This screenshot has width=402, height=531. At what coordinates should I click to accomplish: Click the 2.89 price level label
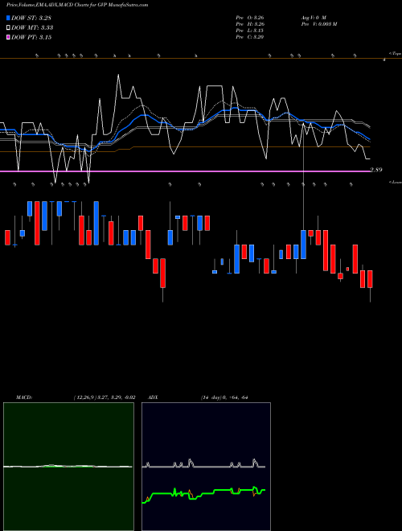click(x=376, y=170)
